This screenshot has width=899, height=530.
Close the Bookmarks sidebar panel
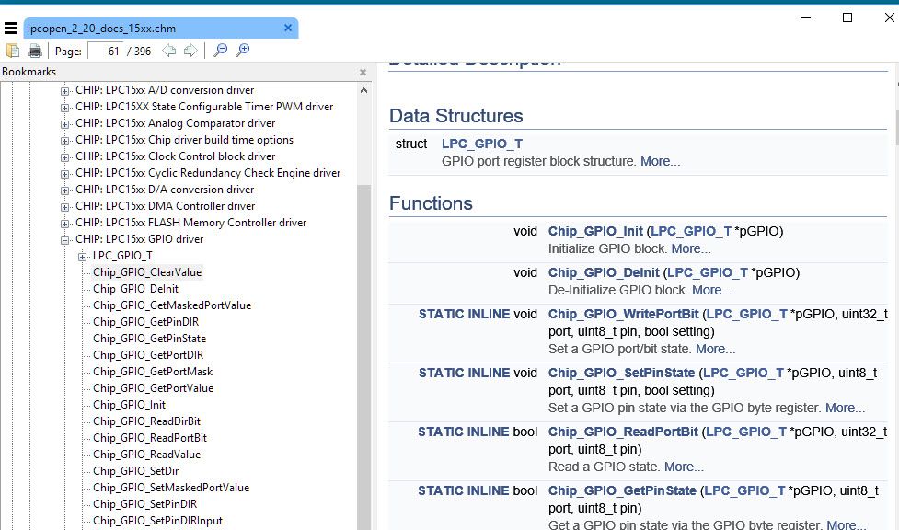(363, 72)
